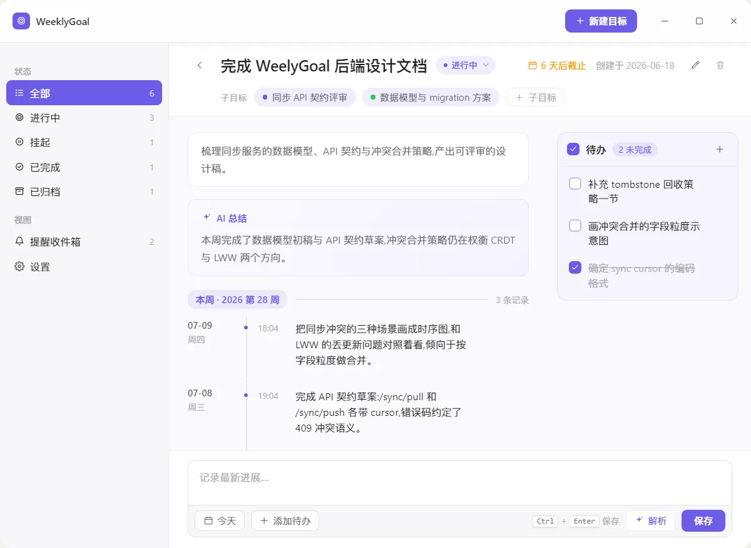Click the list icon of 全部

(19, 93)
